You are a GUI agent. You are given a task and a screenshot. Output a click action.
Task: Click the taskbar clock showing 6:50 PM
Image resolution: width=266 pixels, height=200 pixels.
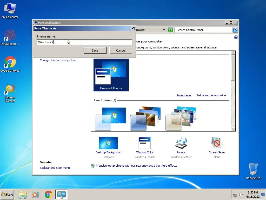252,194
